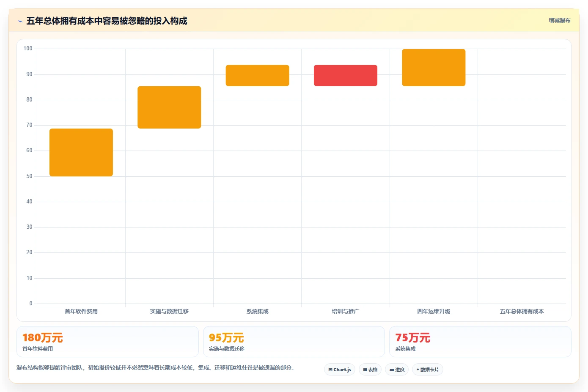This screenshot has height=392, width=588.
Task: Click the 四年运维升级 orange waterfall bar
Action: (434, 68)
